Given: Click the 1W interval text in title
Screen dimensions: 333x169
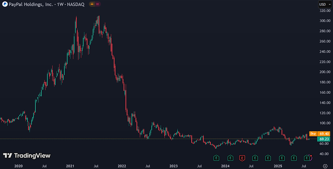Looking at the screenshot, I should pos(60,4).
